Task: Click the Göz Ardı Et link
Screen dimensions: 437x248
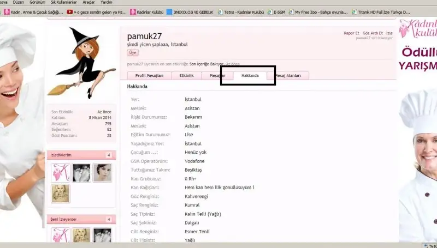Action: pos(372,33)
